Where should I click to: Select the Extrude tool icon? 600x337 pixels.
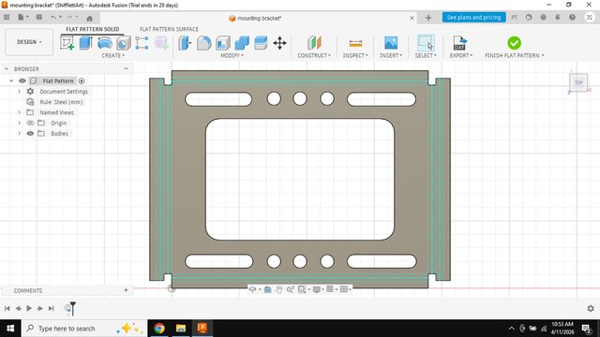tap(85, 43)
